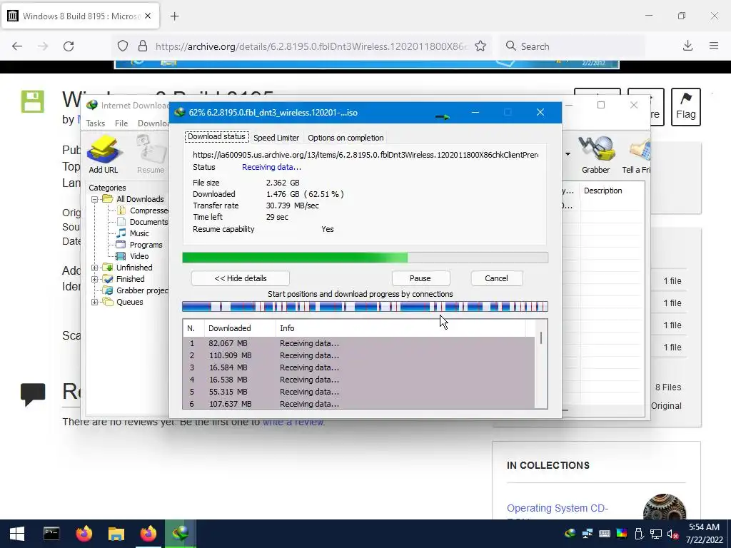Open the Windows Start menu
Image resolution: width=731 pixels, height=548 pixels.
pos(17,534)
